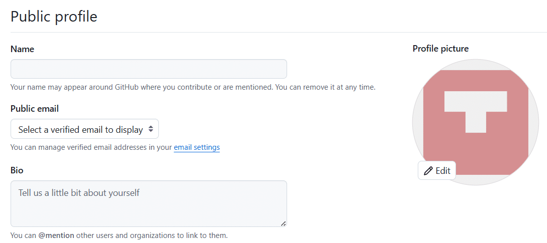Open the Public email dropdown

(84, 129)
